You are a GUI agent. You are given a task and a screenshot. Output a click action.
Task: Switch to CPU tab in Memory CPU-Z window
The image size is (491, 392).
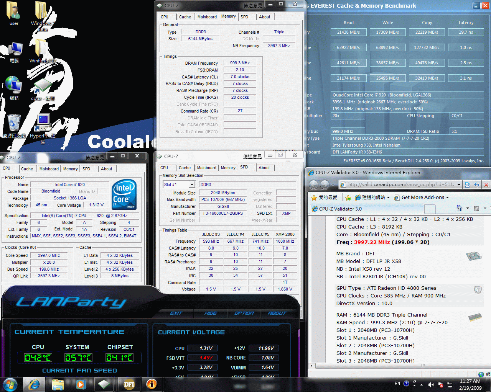pos(165,17)
